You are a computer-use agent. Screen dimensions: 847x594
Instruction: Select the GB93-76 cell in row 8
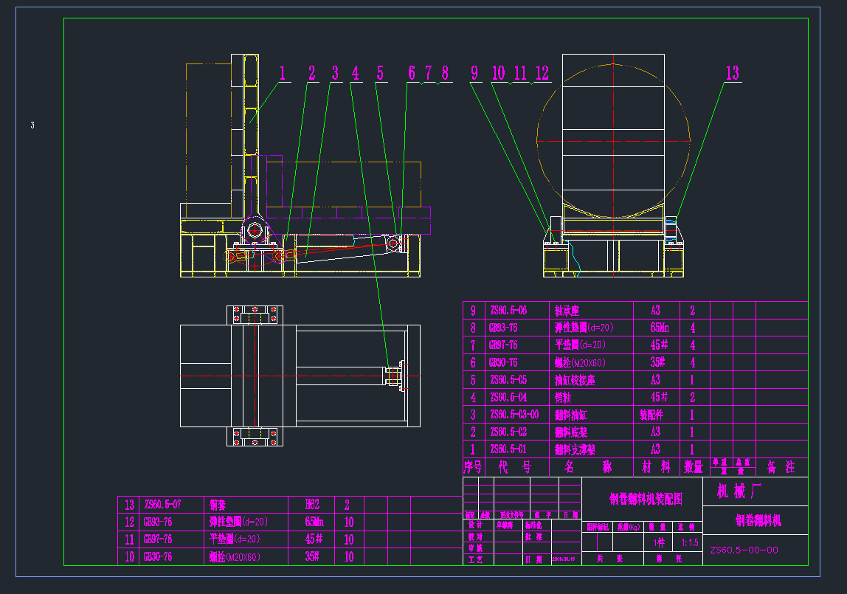502,328
